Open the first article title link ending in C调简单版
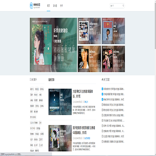The width and height of the screenshot is (156, 156). click(83, 94)
